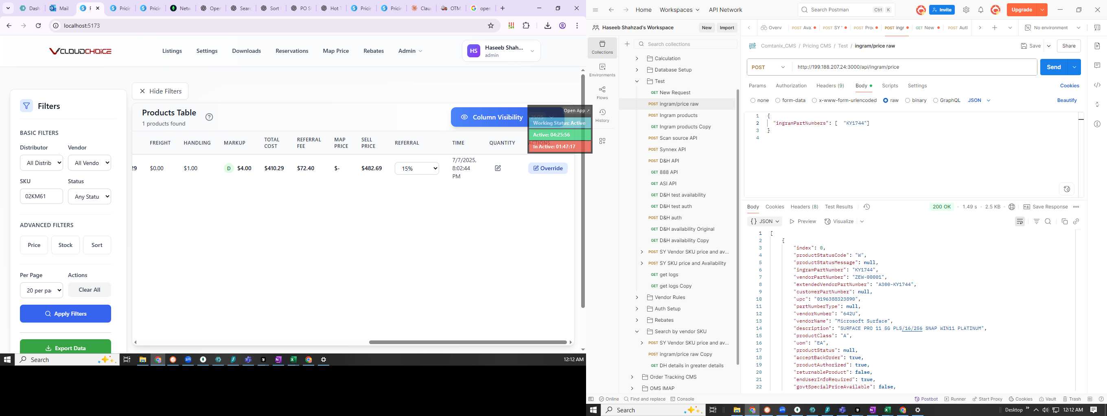Image resolution: width=1107 pixels, height=416 pixels.
Task: Copy the response body in Postman
Action: coord(1064,221)
